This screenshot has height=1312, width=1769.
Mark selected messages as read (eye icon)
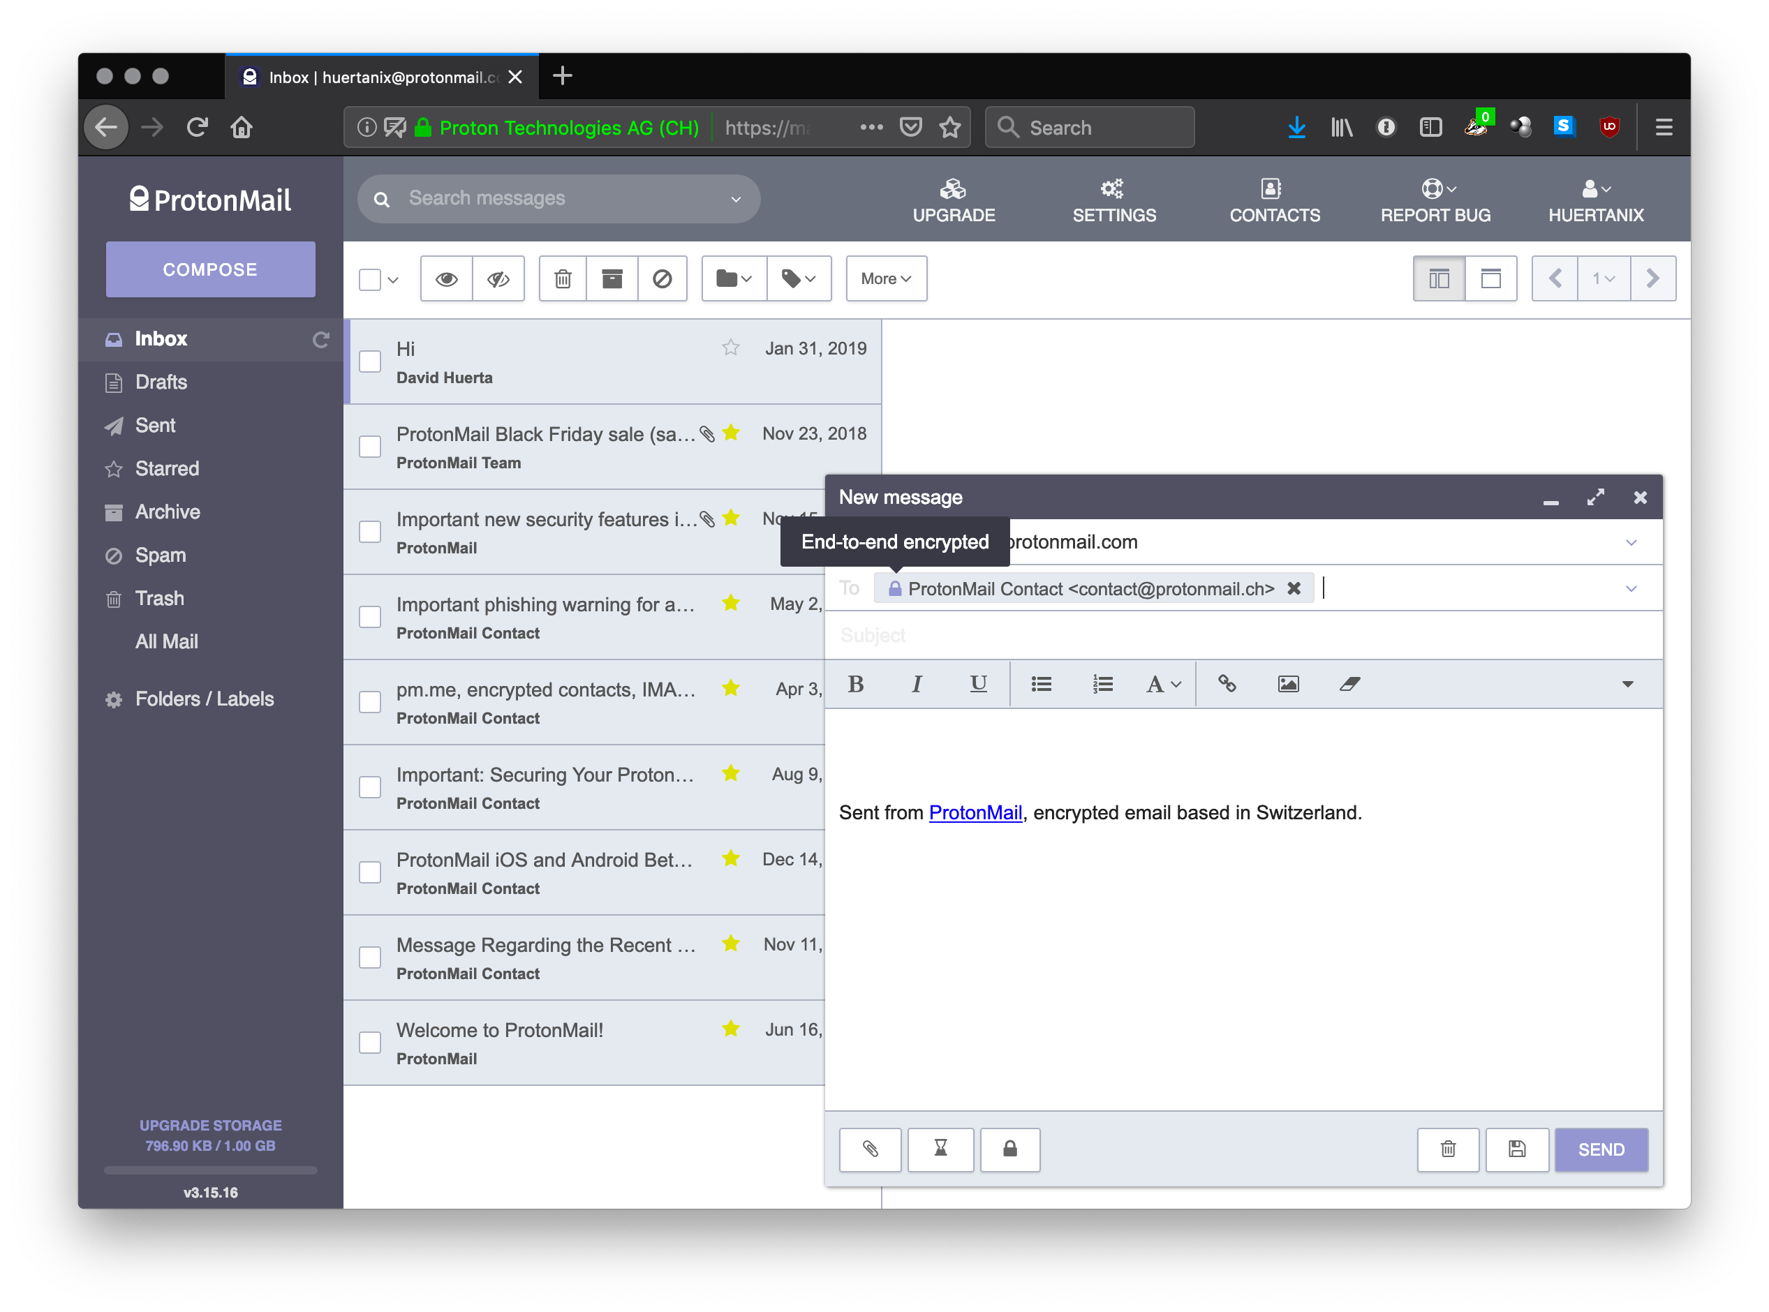coord(447,278)
